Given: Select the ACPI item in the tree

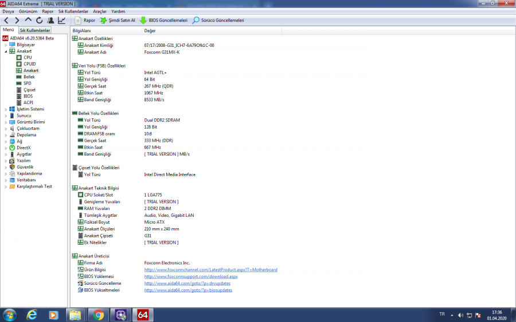Looking at the screenshot, I should tap(28, 103).
